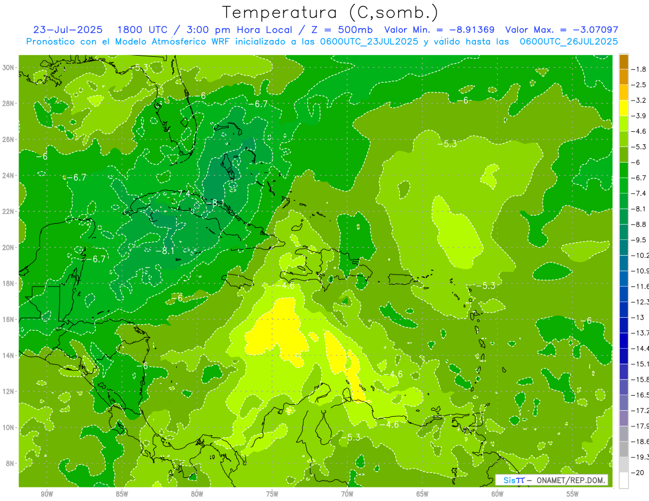
Task: Click the 70W longitude axis label
Action: click(x=347, y=494)
